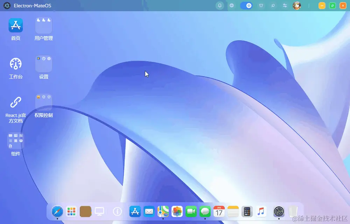Image resolution: width=350 pixels, height=224 pixels.
Task: Select the theme skin (shirt) icon
Action: [x=261, y=6]
